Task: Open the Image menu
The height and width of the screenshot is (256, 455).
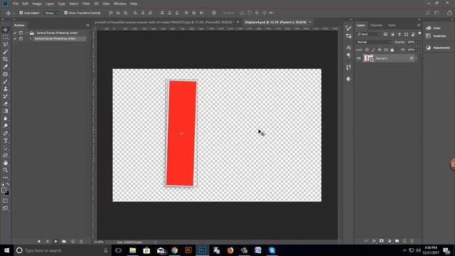Action: [x=37, y=4]
